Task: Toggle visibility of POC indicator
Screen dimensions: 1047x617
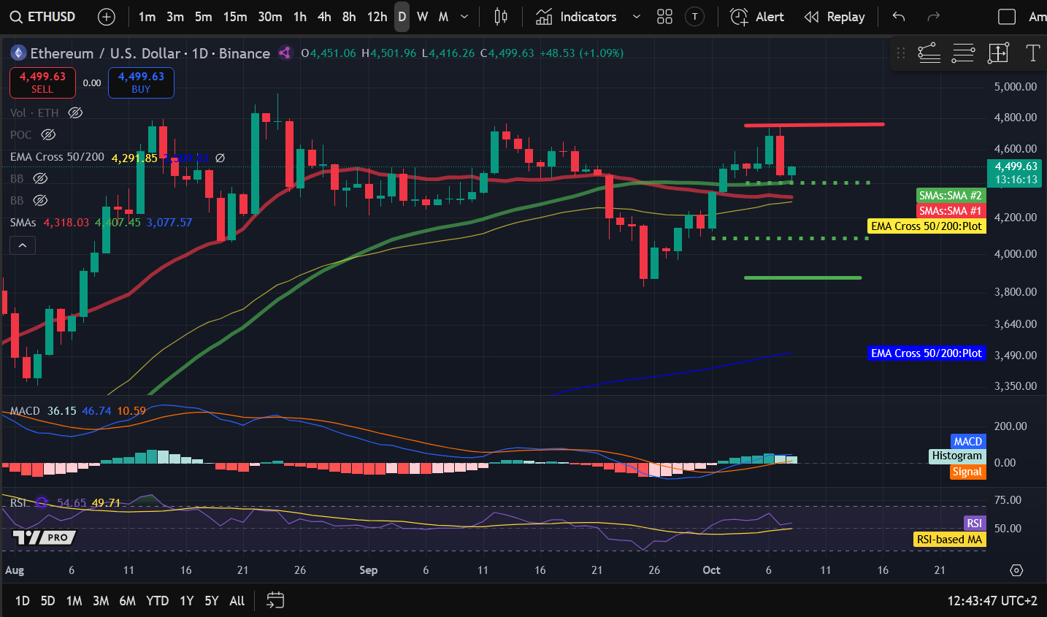Action: click(x=48, y=134)
